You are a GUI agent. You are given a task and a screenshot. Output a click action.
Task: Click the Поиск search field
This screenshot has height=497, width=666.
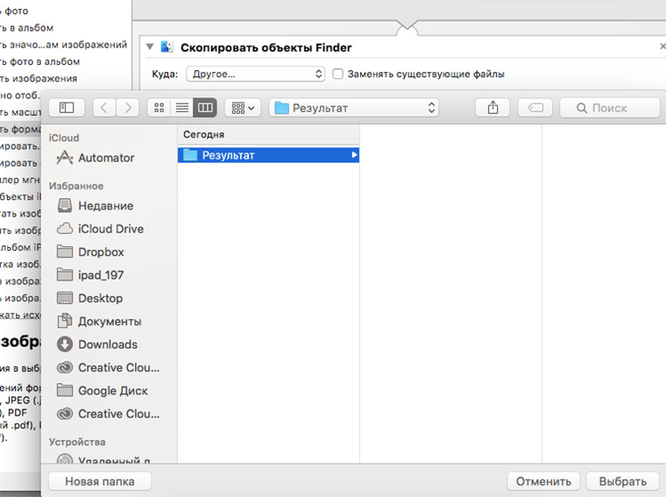610,108
